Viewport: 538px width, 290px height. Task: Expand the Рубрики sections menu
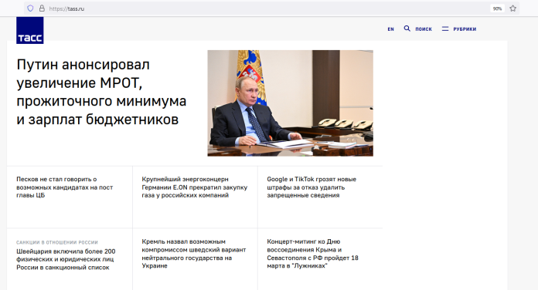point(465,29)
